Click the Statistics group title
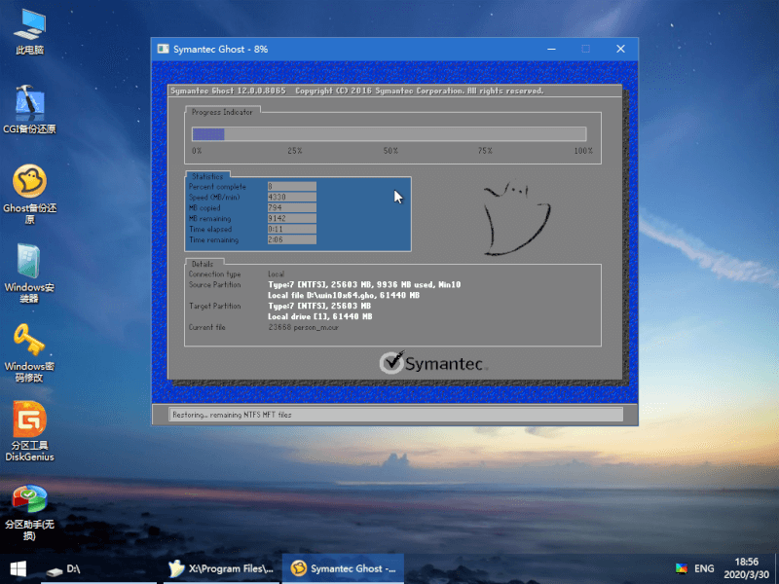779x584 pixels. 207,176
